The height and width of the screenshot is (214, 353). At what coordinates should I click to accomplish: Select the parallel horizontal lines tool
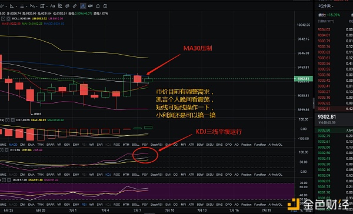pos(22,6)
